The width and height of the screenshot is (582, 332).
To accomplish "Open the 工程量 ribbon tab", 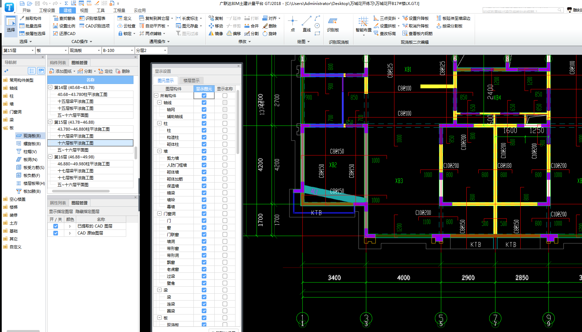I will click(119, 10).
